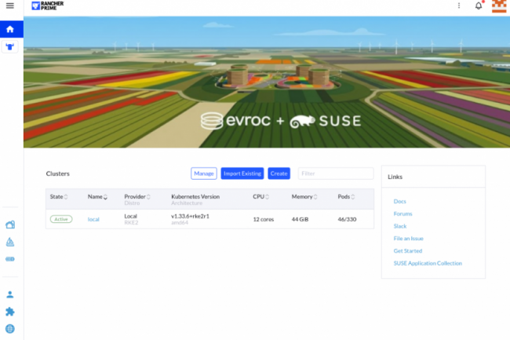510x340 pixels.
Task: Open the notifications bell
Action: (479, 6)
